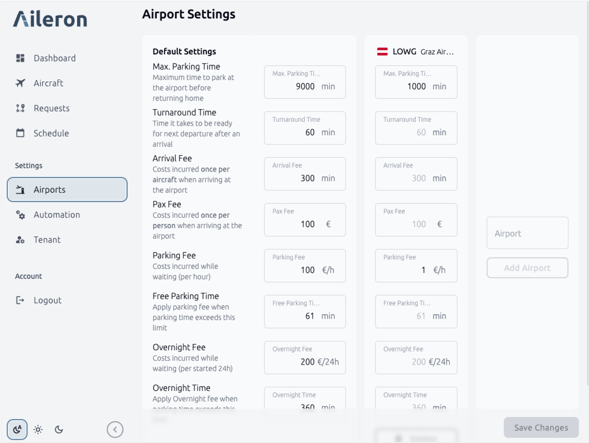Collapse the sidebar with the chevron
Screen dimensions: 589x443
[115, 429]
